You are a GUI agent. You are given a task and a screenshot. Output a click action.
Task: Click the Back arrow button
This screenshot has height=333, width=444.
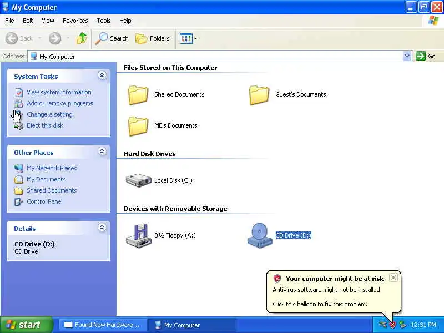point(12,38)
